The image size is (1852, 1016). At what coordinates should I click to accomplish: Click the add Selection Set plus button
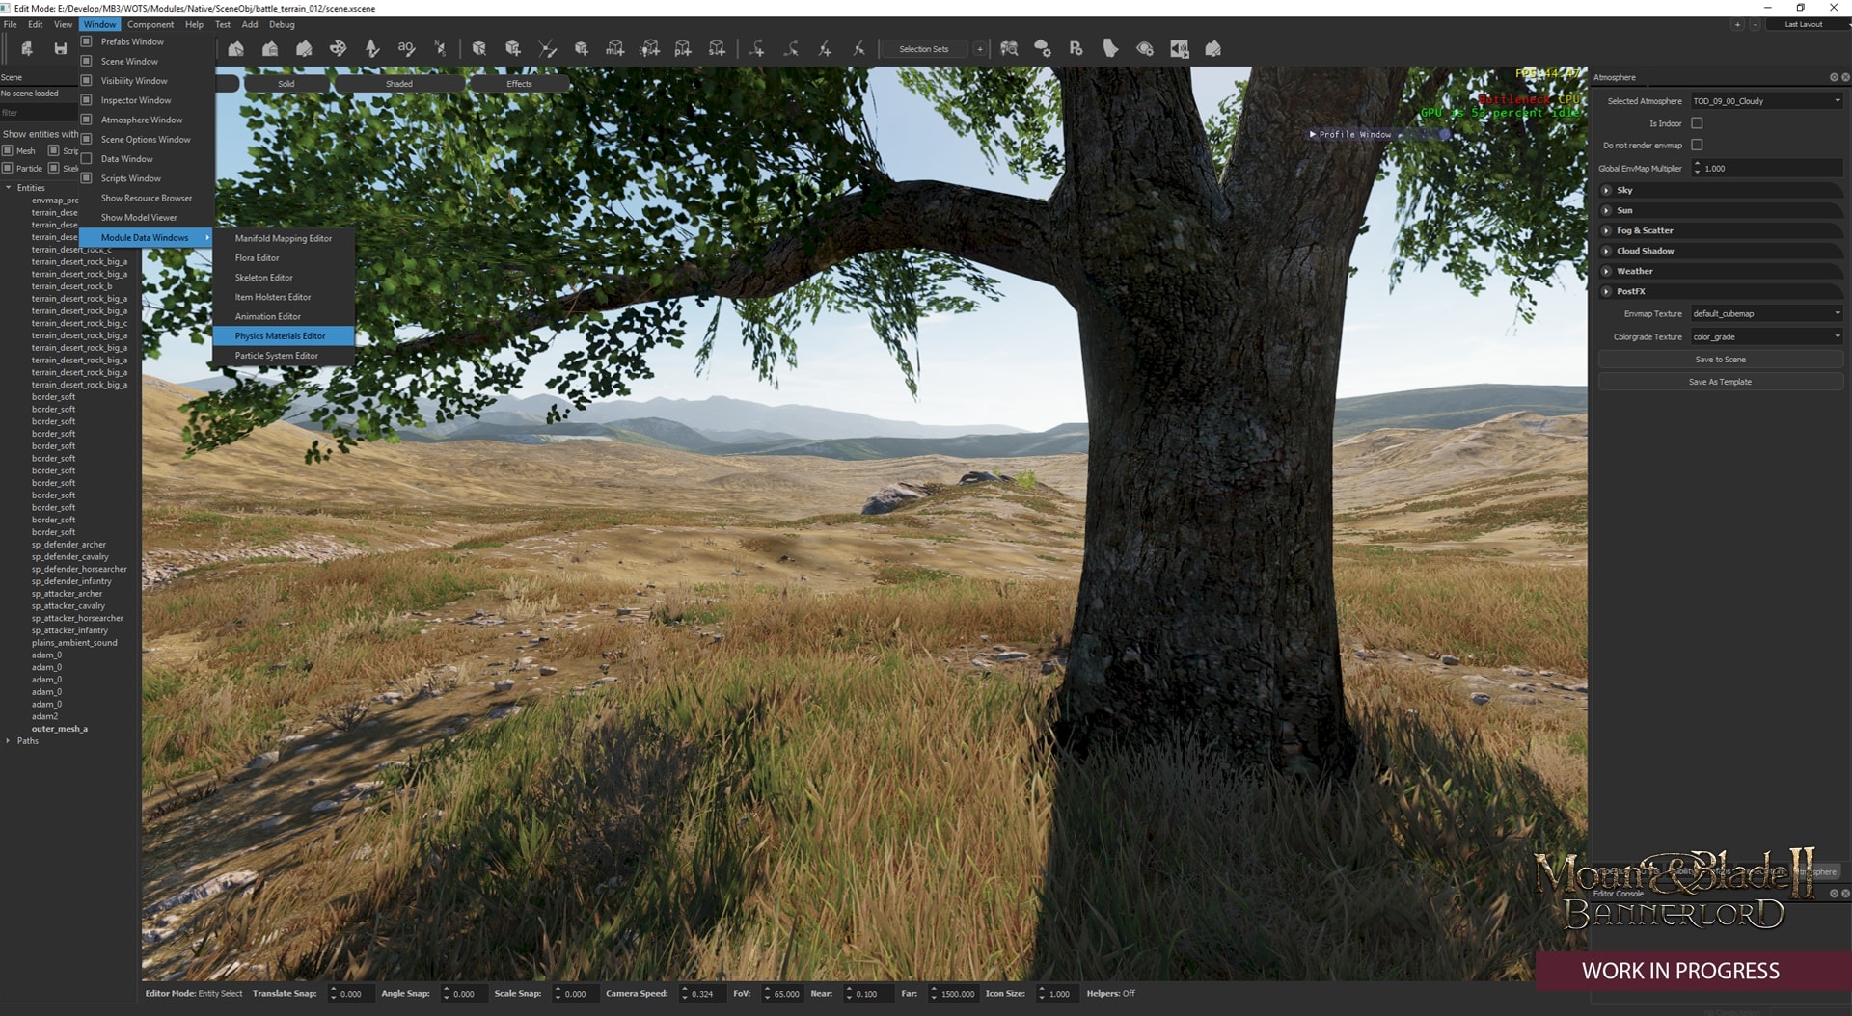[980, 49]
